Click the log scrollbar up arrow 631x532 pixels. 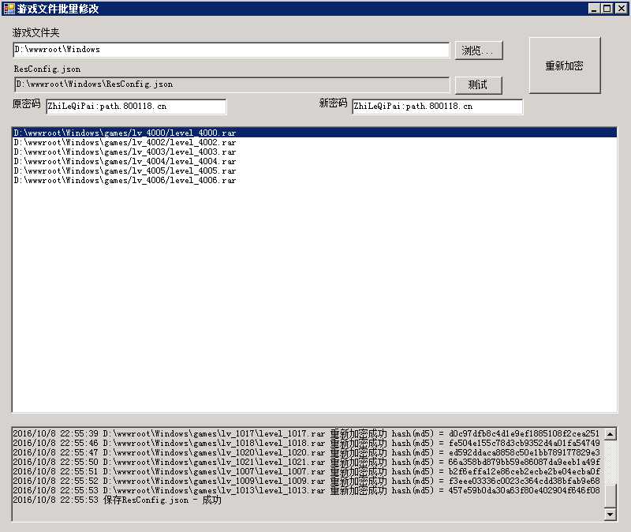pos(610,434)
